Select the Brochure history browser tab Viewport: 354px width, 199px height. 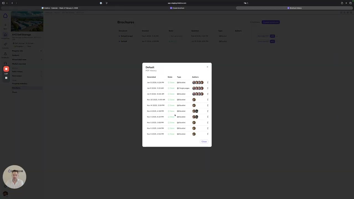(x=295, y=8)
